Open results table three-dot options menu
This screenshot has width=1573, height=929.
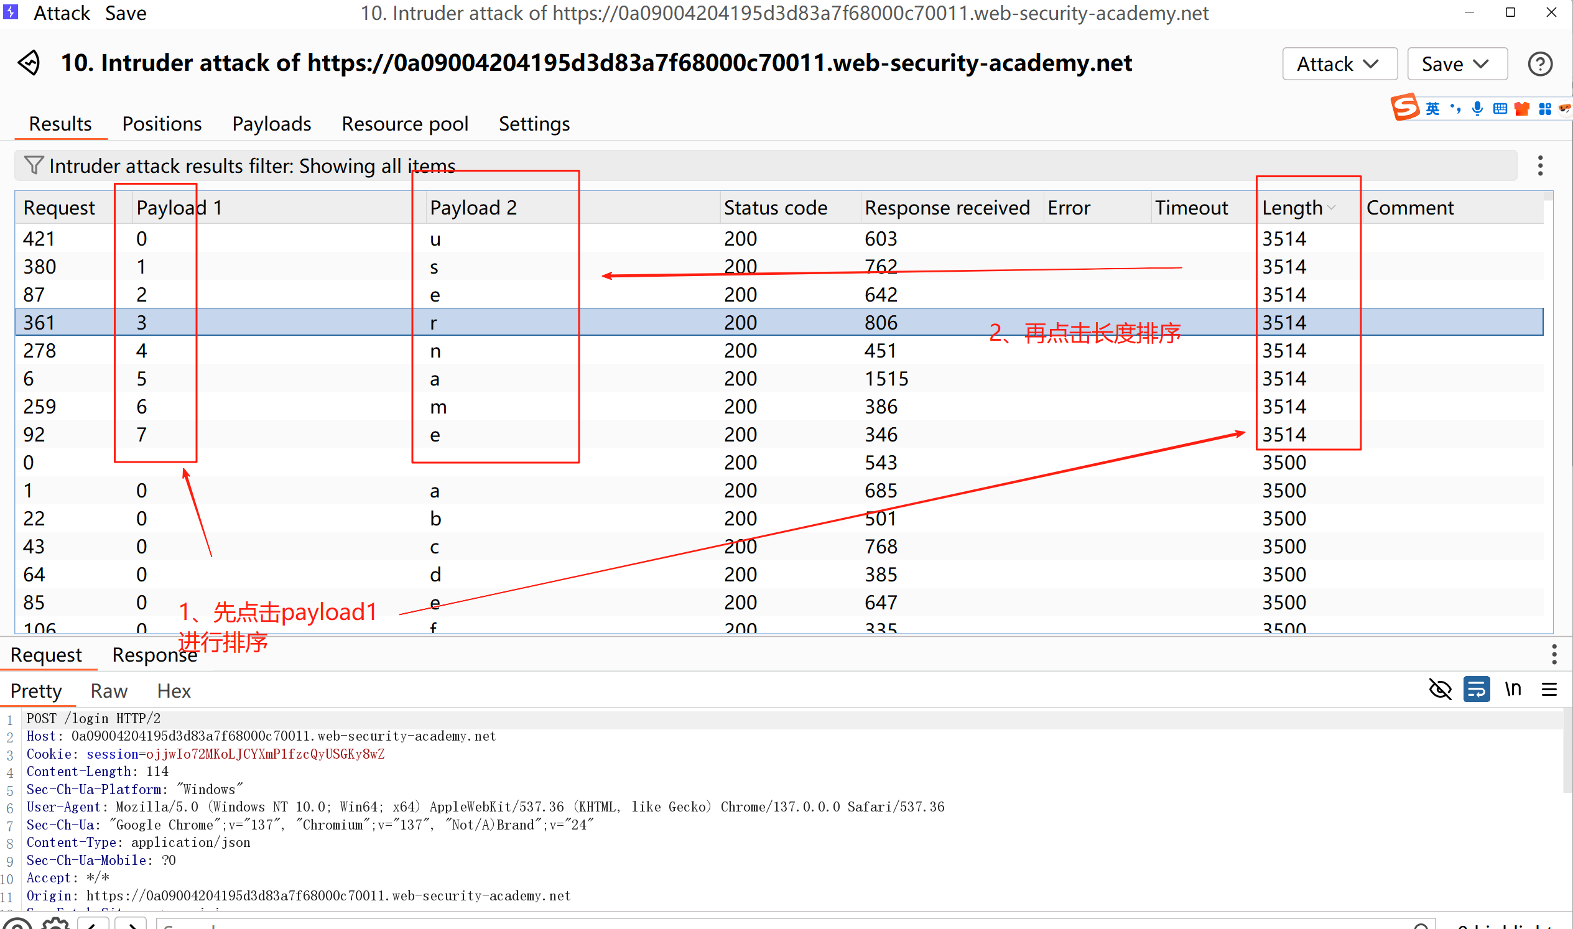point(1540,165)
